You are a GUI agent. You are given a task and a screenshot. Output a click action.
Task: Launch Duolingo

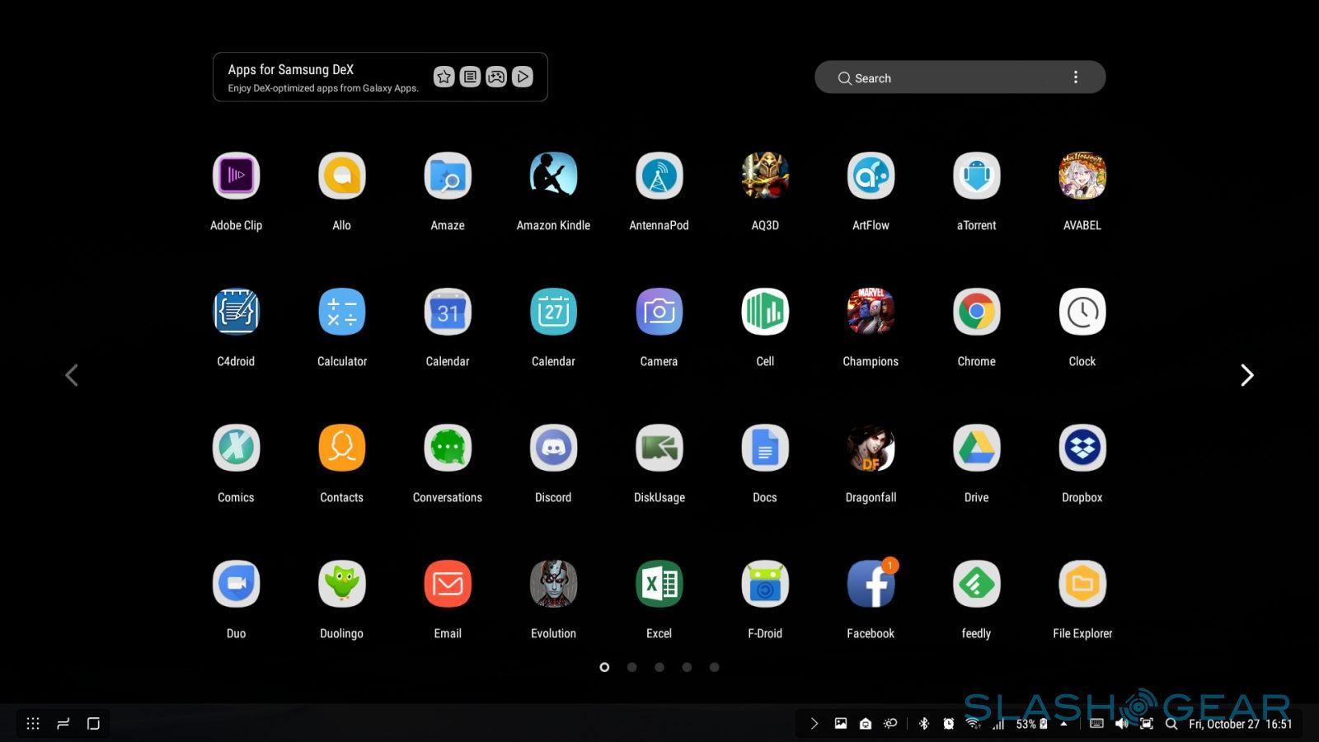click(341, 585)
